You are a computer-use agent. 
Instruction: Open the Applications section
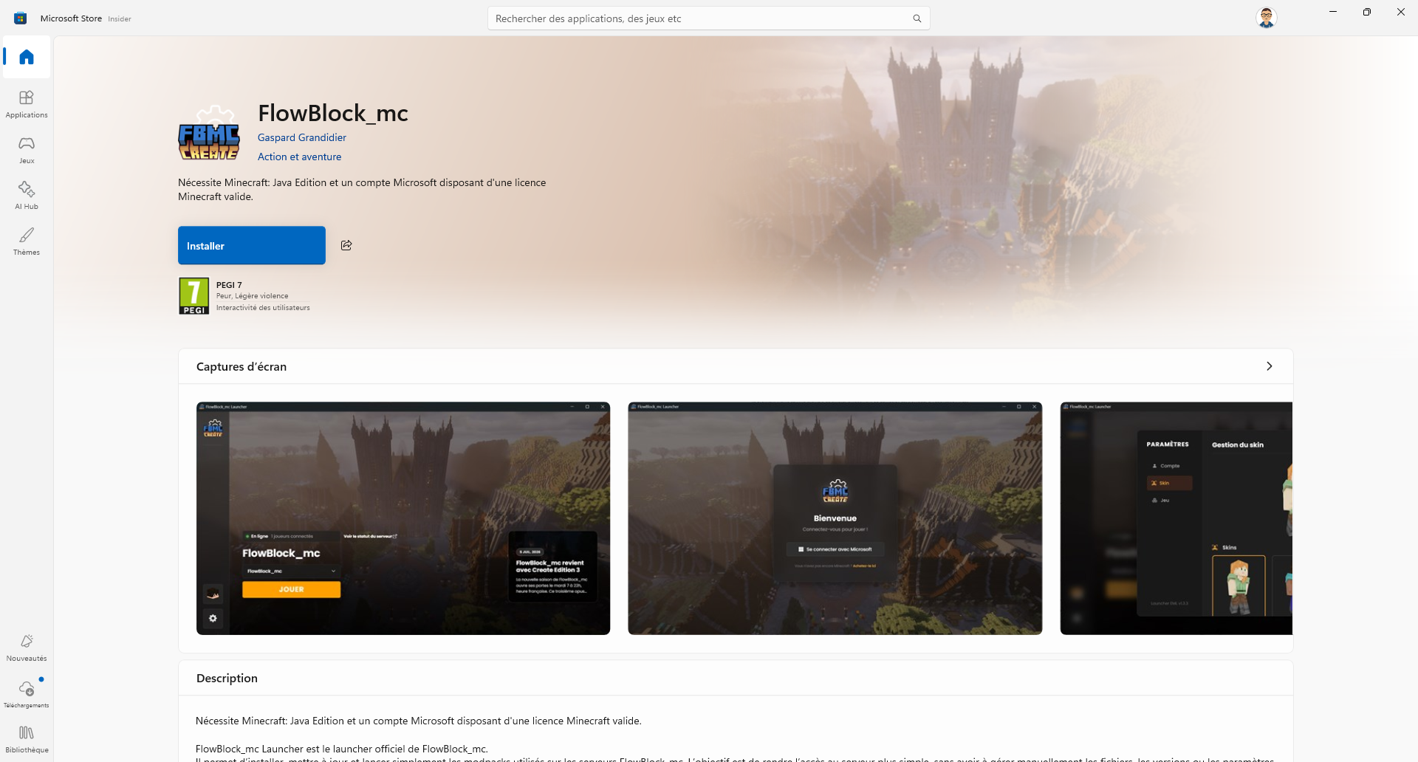pos(27,104)
